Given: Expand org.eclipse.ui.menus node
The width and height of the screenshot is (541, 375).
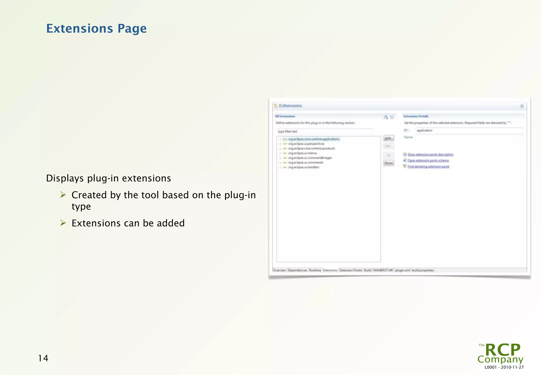Looking at the screenshot, I should pyautogui.click(x=280, y=153).
